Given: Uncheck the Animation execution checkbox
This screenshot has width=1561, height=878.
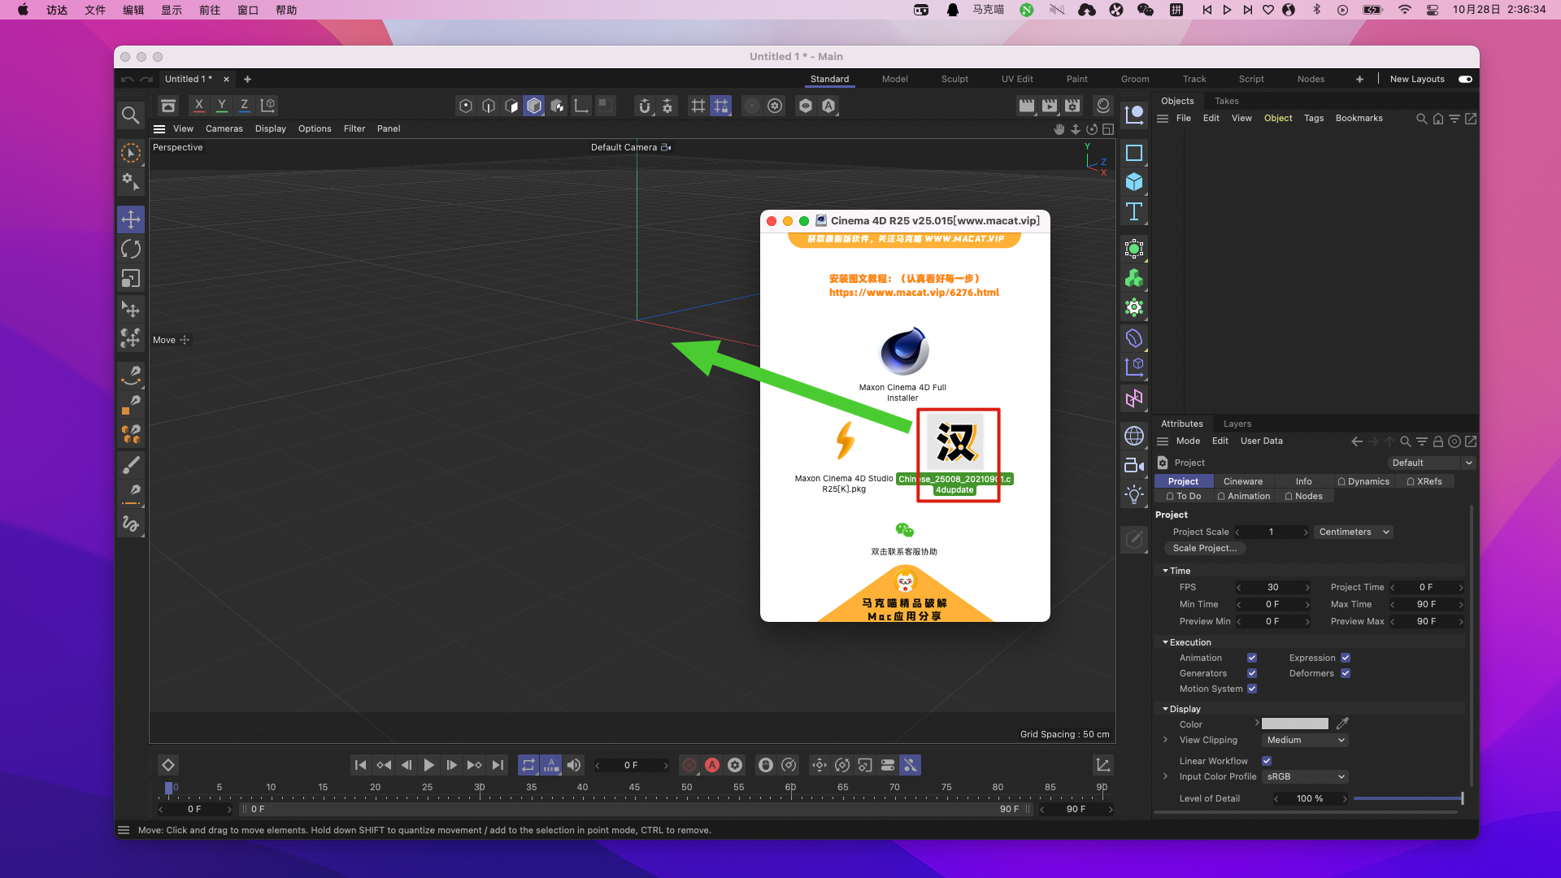Looking at the screenshot, I should 1252,658.
